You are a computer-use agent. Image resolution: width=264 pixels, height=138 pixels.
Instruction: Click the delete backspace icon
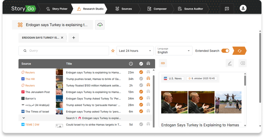point(242,63)
